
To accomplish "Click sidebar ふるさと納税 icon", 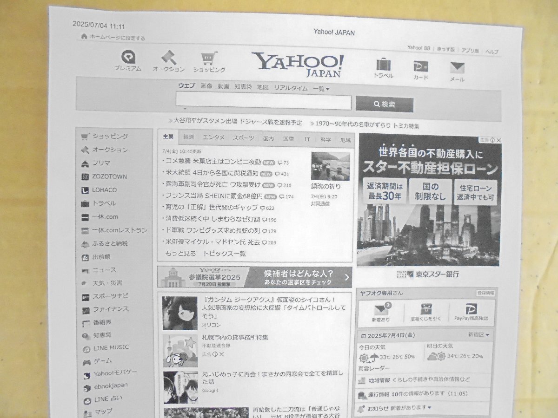I will click(85, 244).
